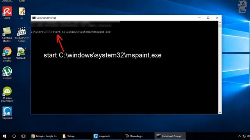Switch to magicJack taskbar window

(107, 136)
